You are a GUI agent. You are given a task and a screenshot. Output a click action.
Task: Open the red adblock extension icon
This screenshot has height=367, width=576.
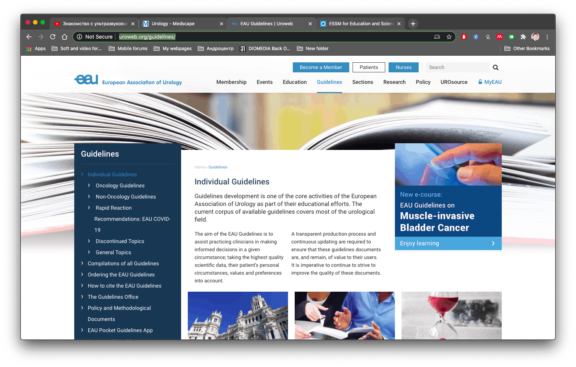click(464, 37)
